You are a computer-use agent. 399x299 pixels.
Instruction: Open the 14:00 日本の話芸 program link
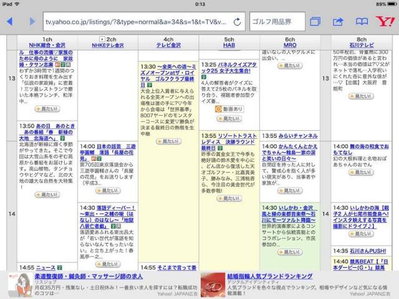pos(108,152)
